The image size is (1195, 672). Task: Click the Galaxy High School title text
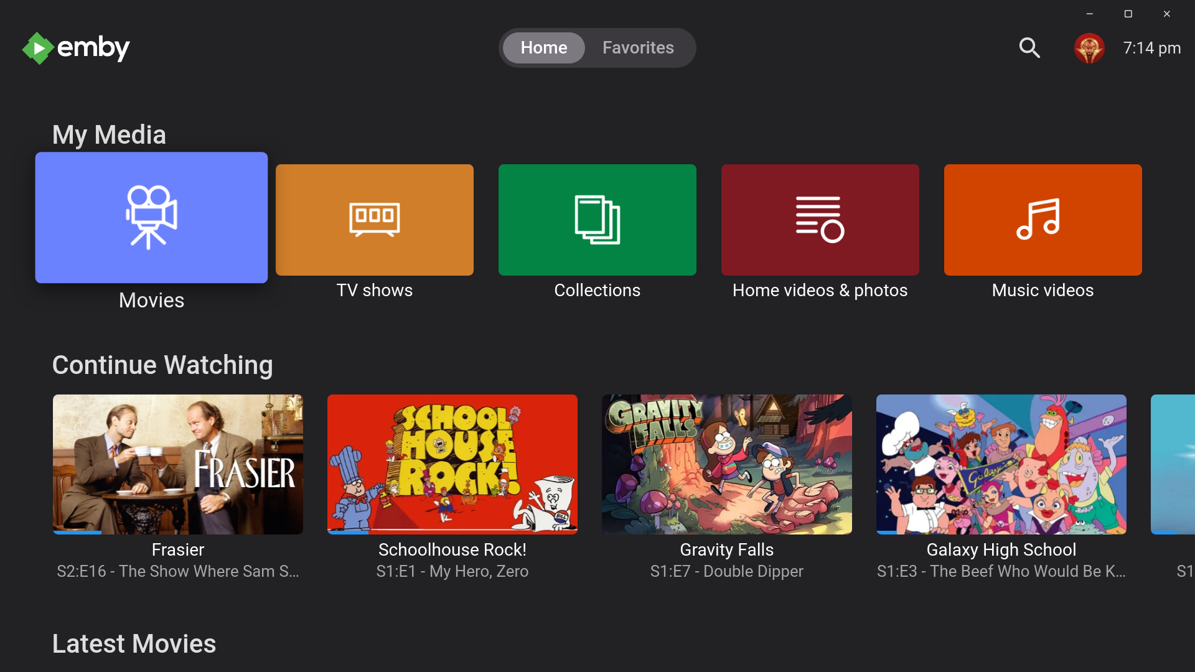point(1001,550)
